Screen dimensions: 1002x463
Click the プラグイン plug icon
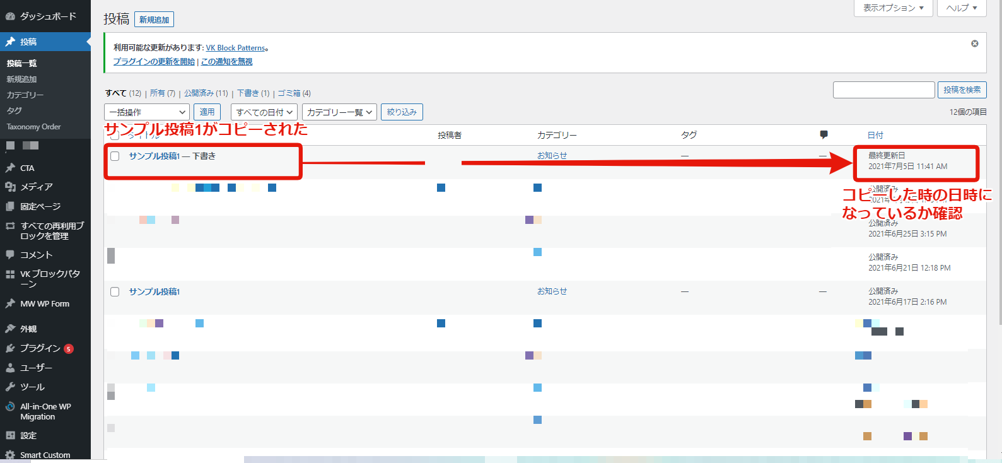(10, 348)
